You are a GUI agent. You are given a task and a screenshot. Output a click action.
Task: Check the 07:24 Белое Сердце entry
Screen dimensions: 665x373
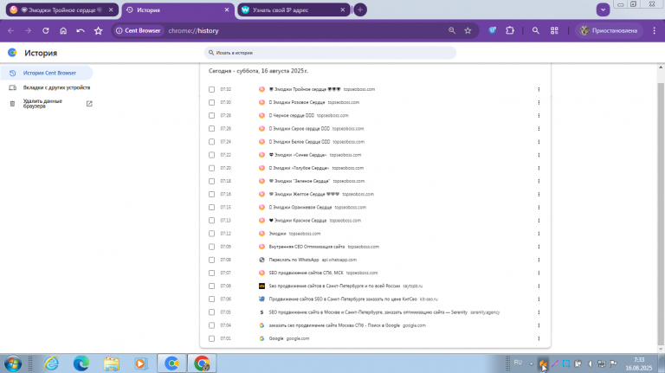coord(211,142)
